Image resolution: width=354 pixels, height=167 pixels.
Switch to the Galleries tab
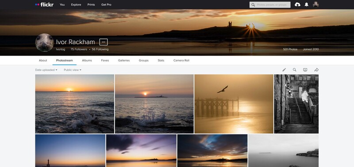tap(124, 61)
